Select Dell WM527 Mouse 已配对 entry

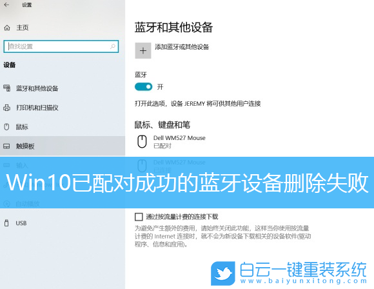point(172,141)
